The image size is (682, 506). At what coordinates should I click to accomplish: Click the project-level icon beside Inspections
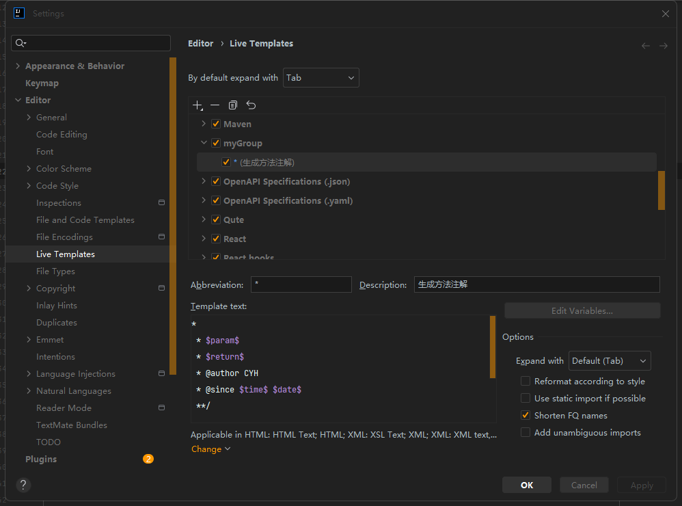click(161, 203)
